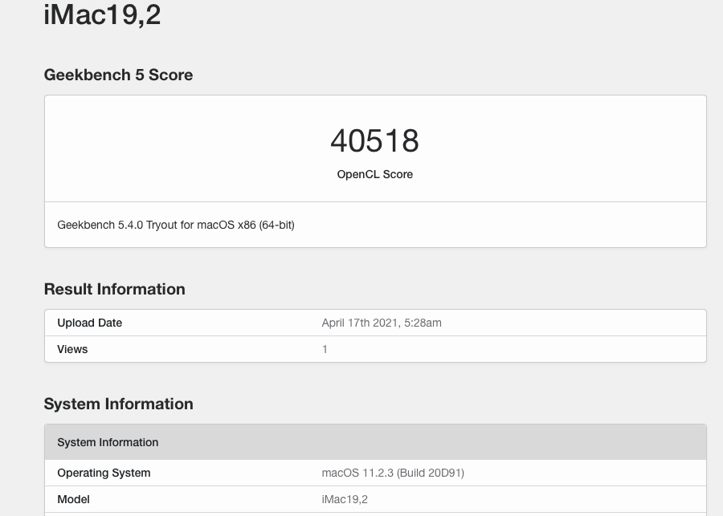Click the 'Geekbench 5.4.0' version text
Viewport: 723px width, 516px height.
[100, 225]
